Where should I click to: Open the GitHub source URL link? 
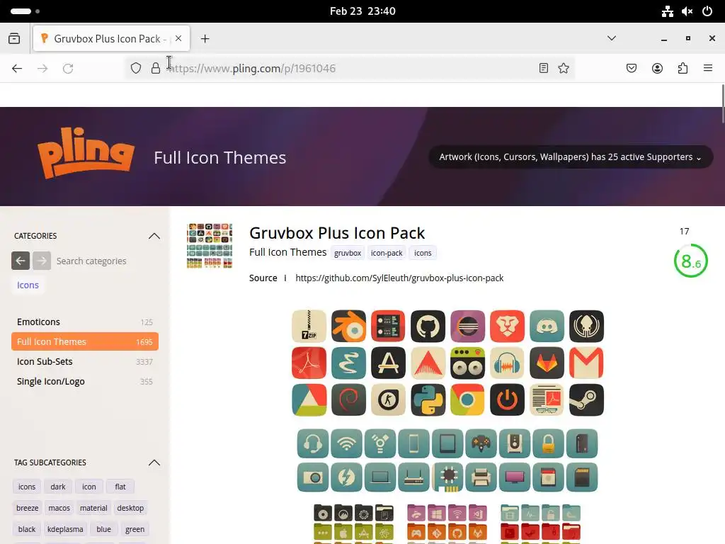[x=399, y=278]
